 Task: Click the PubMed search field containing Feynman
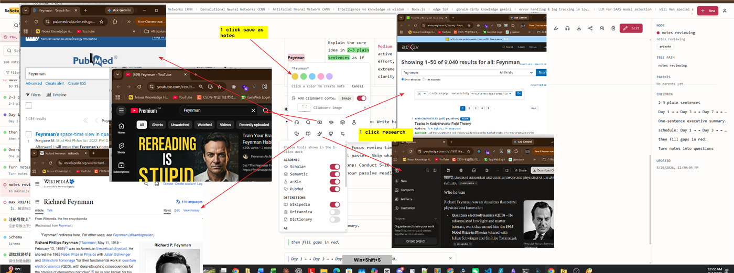point(67,74)
